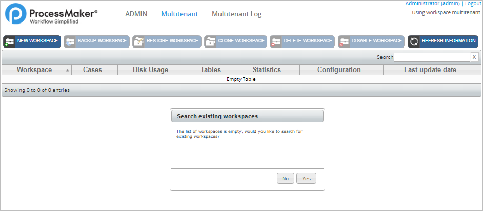Open the ADMIN menu tab
The image size is (483, 211).
136,14
